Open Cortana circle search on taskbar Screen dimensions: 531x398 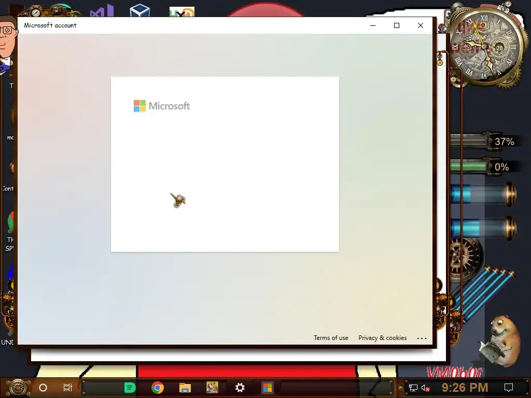pyautogui.click(x=43, y=388)
